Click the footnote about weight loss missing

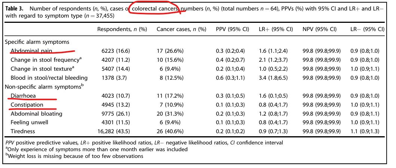(74, 156)
